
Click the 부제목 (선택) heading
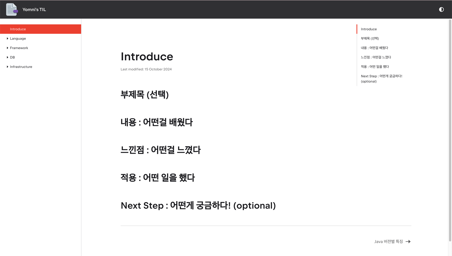tap(144, 94)
